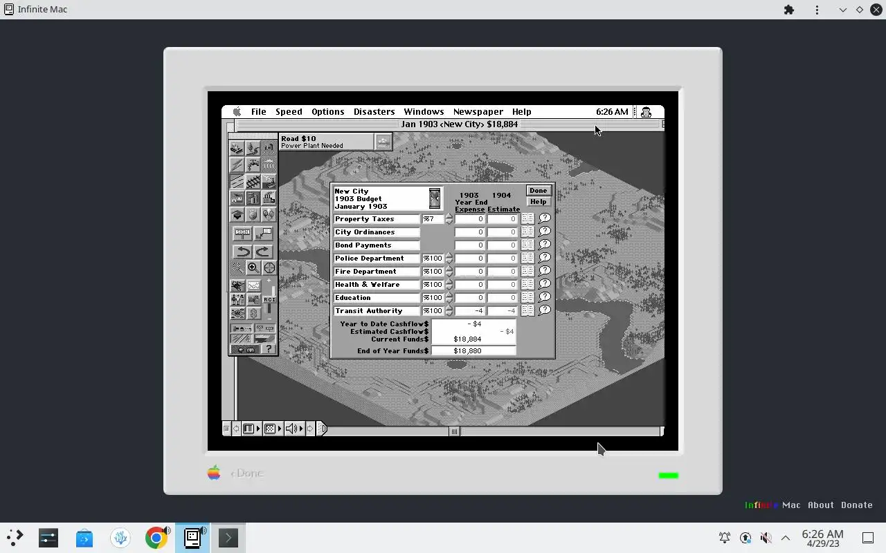This screenshot has width=886, height=553.
Task: Select the Sign tool
Action: [x=242, y=232]
